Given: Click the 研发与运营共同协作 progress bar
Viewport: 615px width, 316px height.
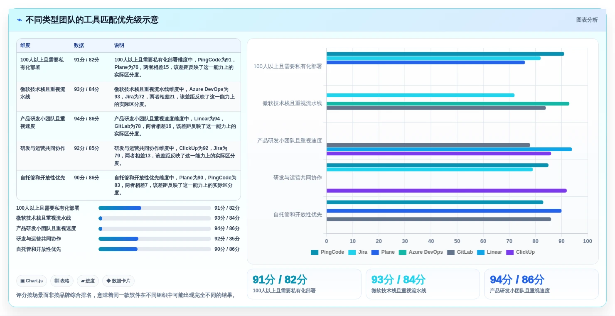Looking at the screenshot, I should [x=155, y=239].
